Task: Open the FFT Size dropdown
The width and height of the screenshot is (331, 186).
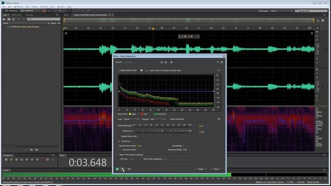Action: click(134, 159)
